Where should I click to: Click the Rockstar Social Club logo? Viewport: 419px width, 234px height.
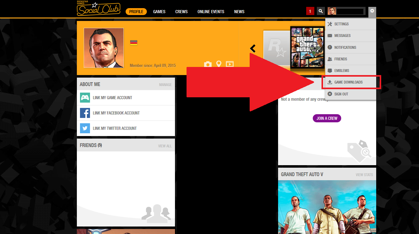[x=98, y=8]
